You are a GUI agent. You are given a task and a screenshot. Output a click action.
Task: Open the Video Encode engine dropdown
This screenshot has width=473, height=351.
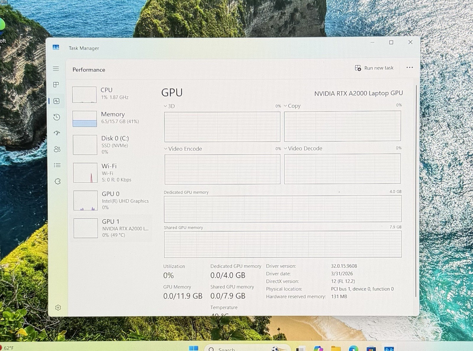[x=183, y=149]
